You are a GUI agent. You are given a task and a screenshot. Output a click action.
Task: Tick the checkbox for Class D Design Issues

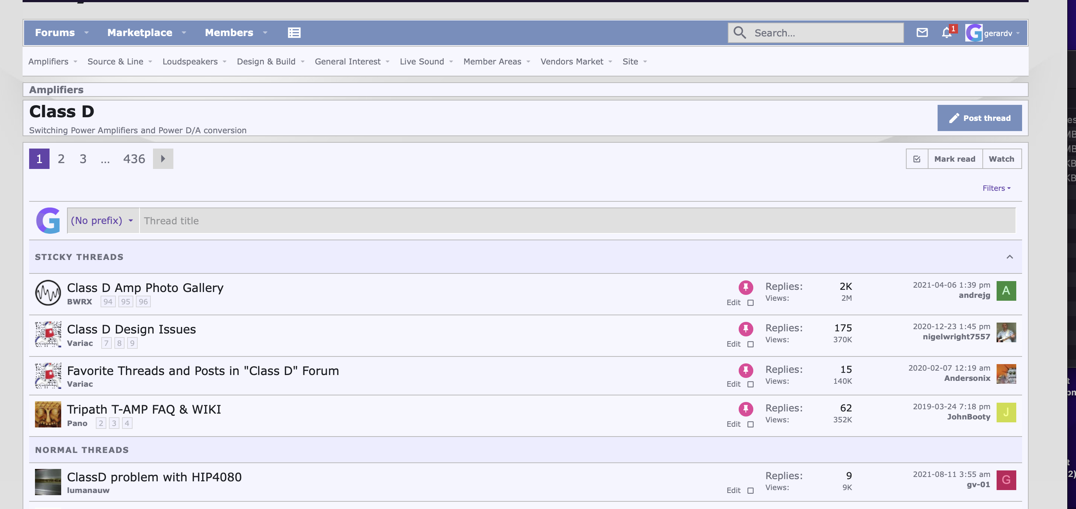pos(750,344)
